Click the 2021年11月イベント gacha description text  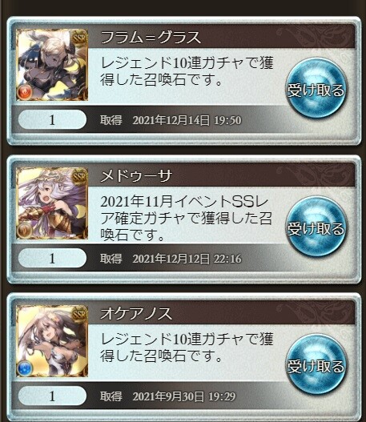tap(186, 218)
